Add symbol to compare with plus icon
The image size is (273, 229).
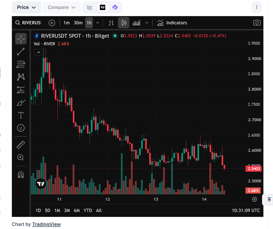pyautogui.click(x=52, y=23)
